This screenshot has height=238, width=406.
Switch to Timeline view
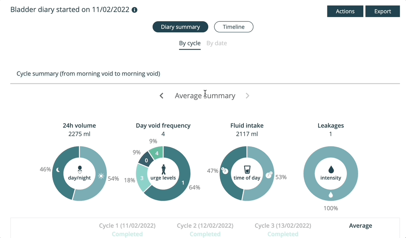pos(234,27)
